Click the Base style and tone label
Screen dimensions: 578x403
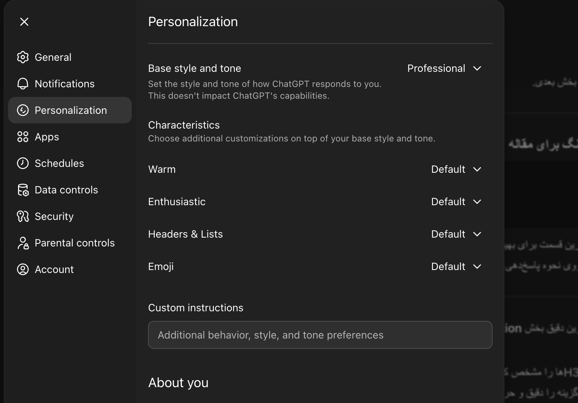click(x=194, y=68)
